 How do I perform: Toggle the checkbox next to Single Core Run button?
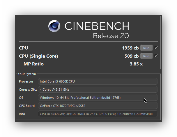point(156,56)
